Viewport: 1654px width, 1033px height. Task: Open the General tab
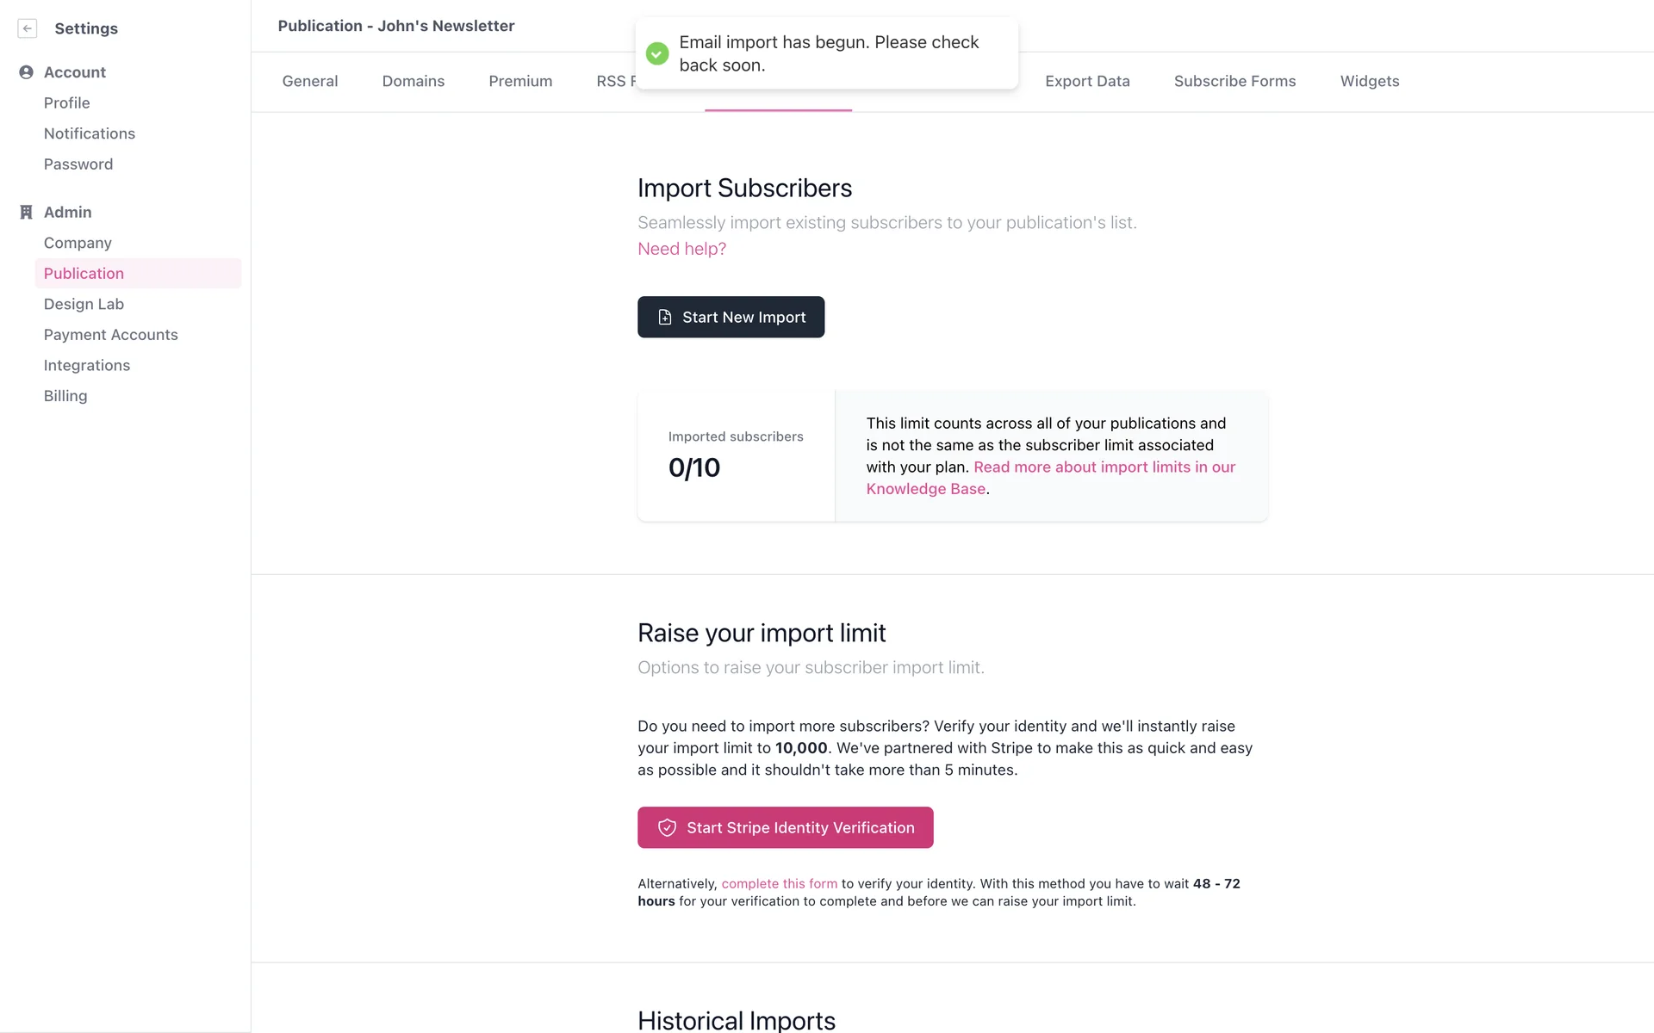point(310,81)
